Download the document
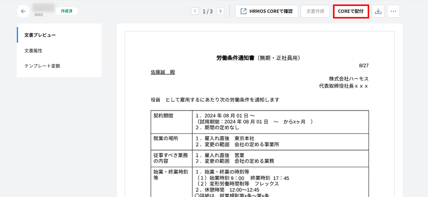 pyautogui.click(x=378, y=11)
